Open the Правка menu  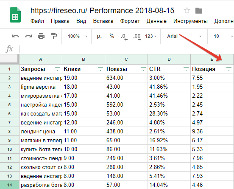click(60, 21)
